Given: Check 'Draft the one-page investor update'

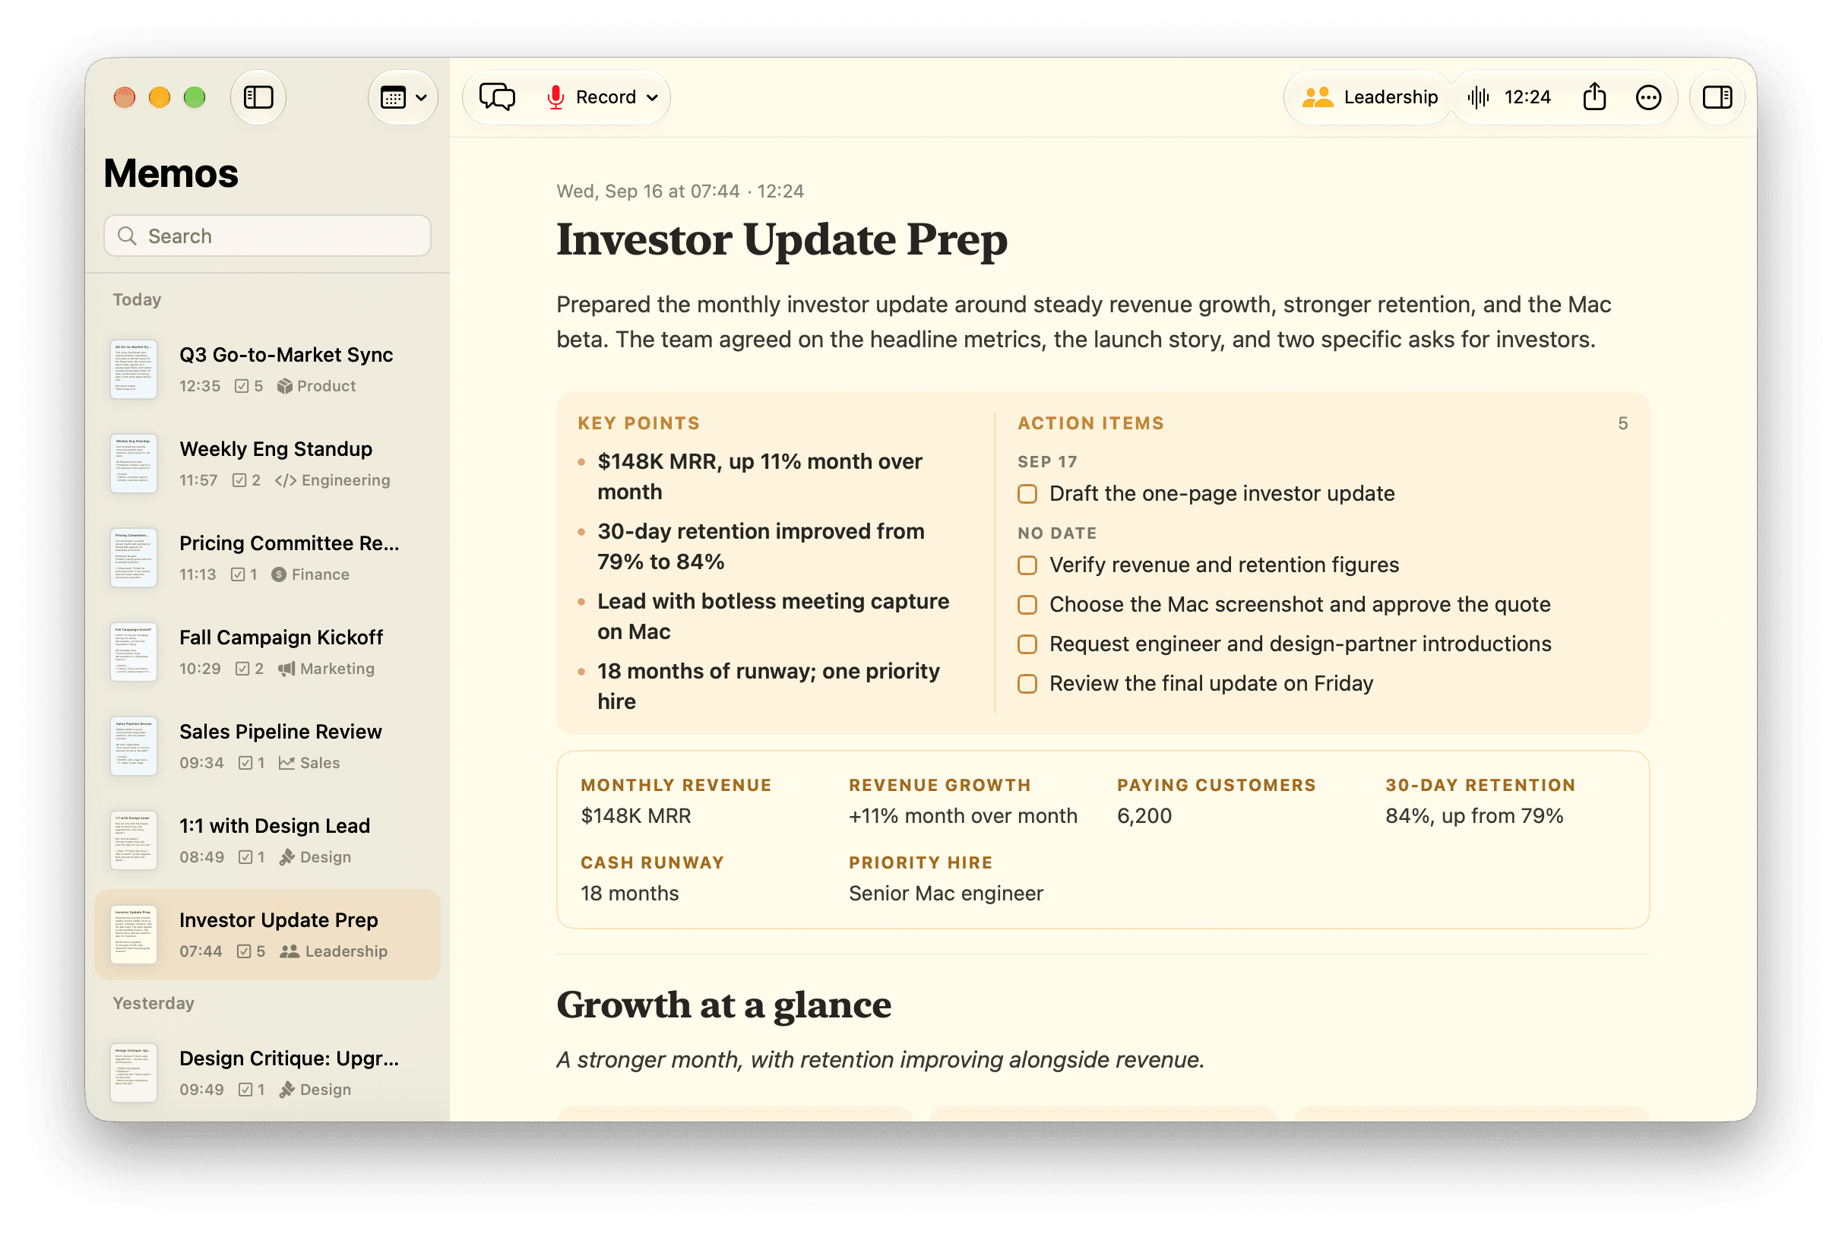Looking at the screenshot, I should [1027, 494].
